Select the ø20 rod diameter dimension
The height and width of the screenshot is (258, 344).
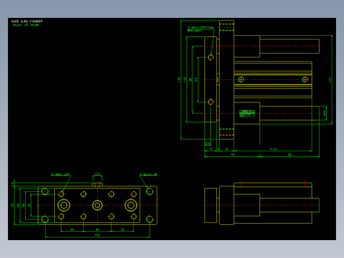pos(324,113)
